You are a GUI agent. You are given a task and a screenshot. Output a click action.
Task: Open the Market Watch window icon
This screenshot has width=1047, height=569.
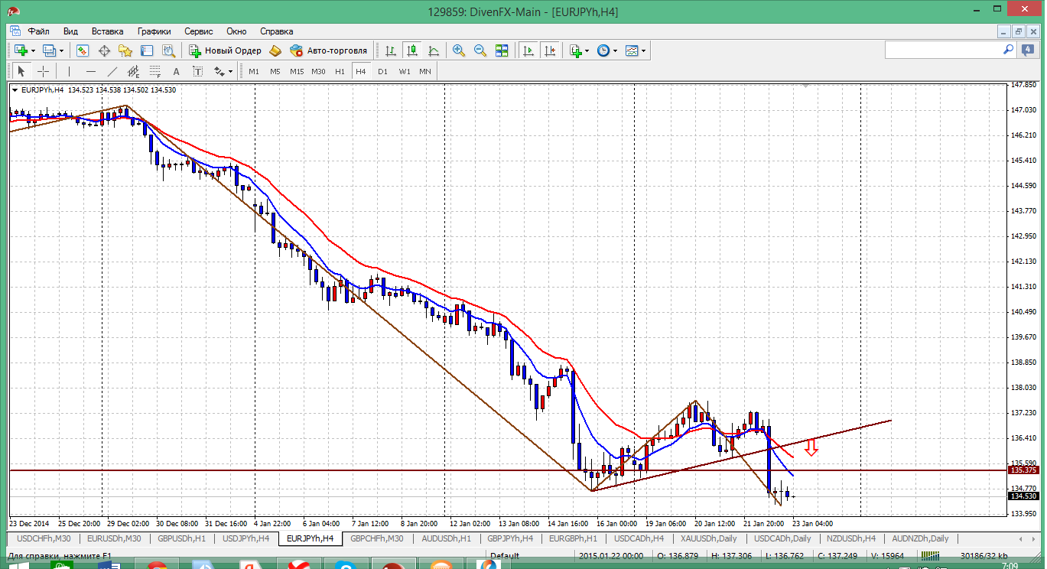click(83, 50)
